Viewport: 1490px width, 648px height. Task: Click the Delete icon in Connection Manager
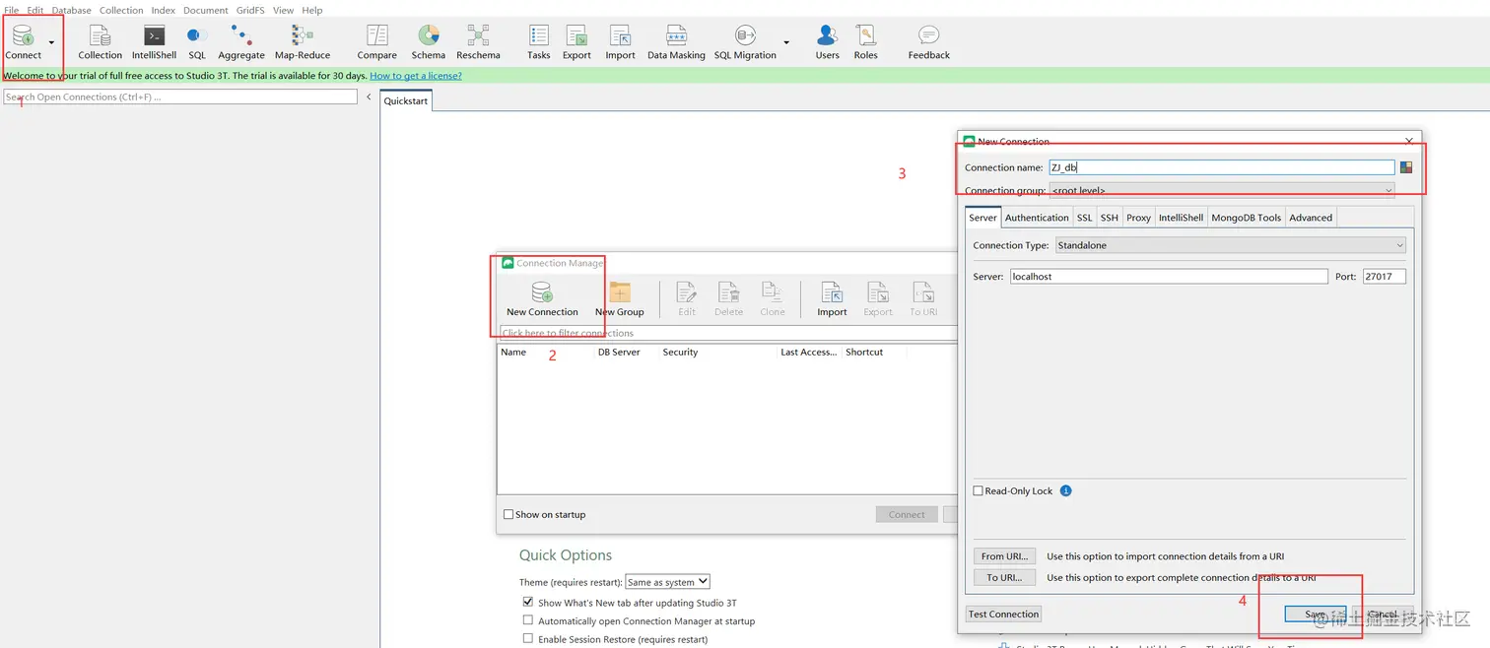tap(728, 299)
